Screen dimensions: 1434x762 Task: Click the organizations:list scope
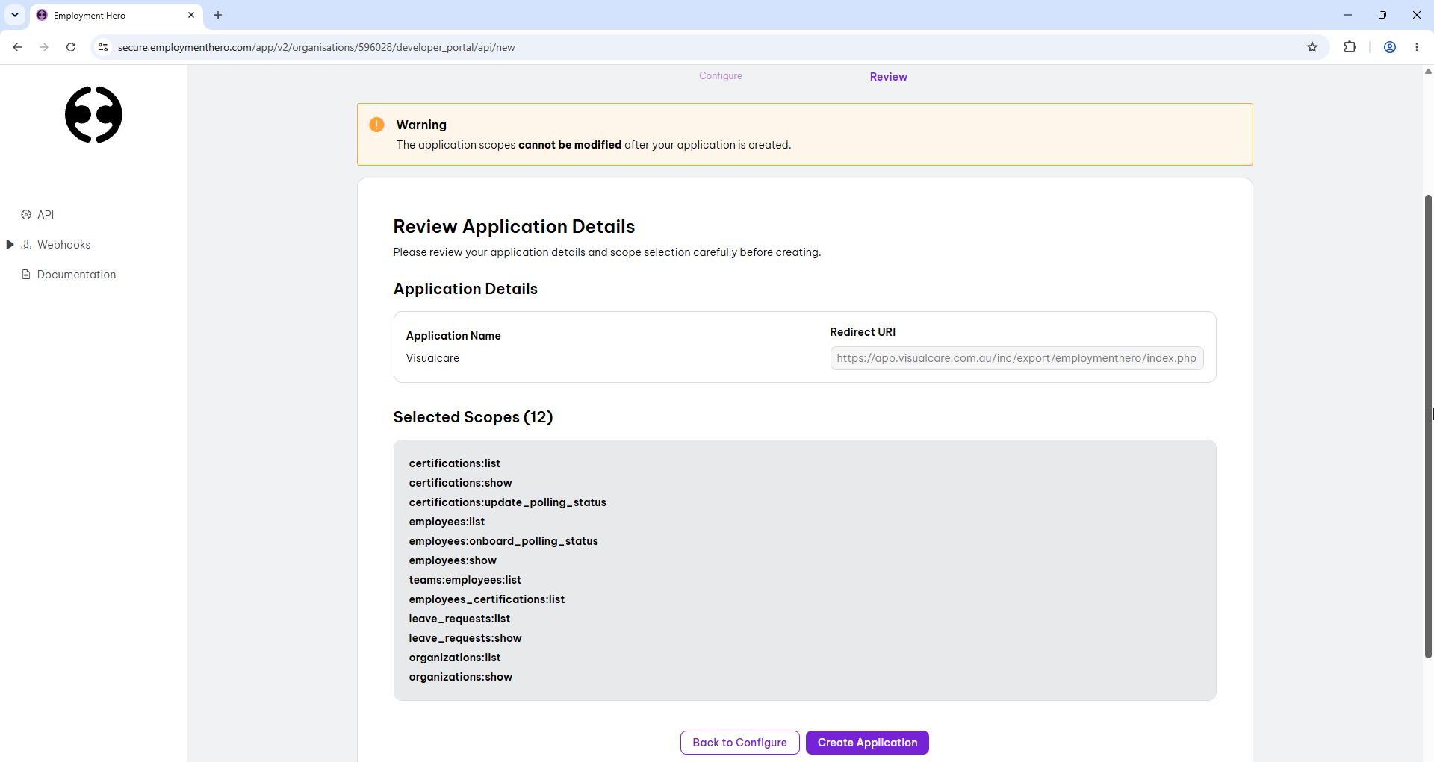(455, 658)
